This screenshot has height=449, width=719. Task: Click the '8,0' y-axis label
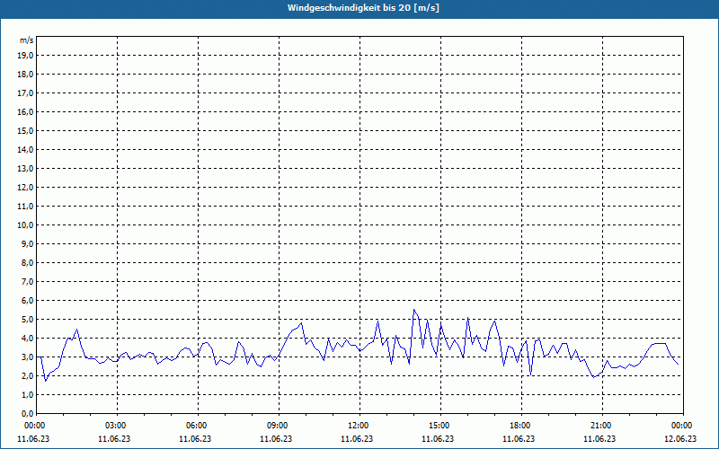click(27, 262)
